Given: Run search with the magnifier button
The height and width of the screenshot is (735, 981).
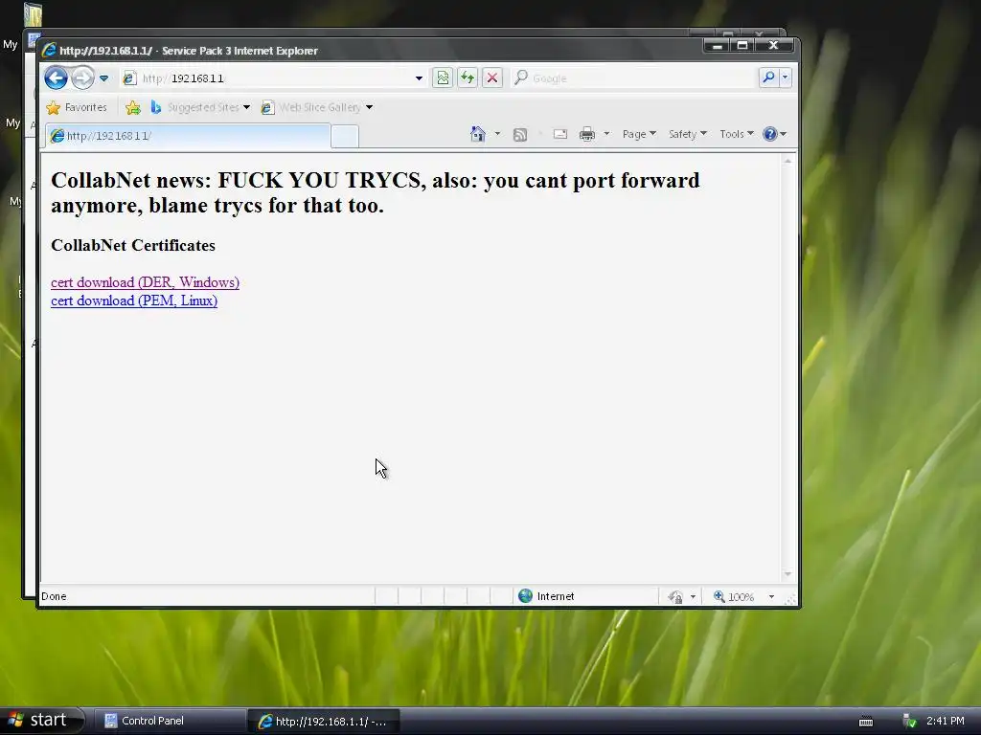Looking at the screenshot, I should [768, 78].
